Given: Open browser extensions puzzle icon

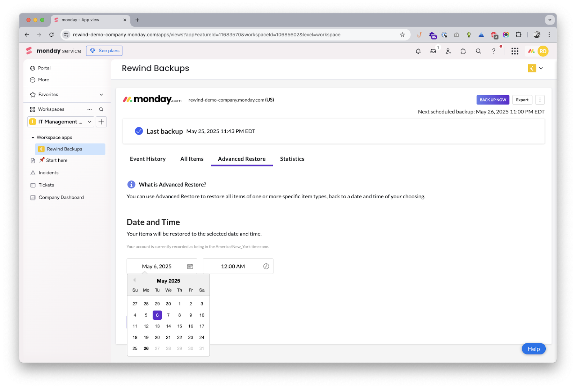Looking at the screenshot, I should [x=518, y=35].
